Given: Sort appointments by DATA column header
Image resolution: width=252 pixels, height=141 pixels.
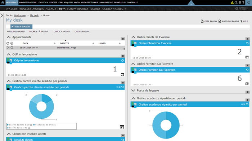Looking at the screenshot, I should coord(25,43).
